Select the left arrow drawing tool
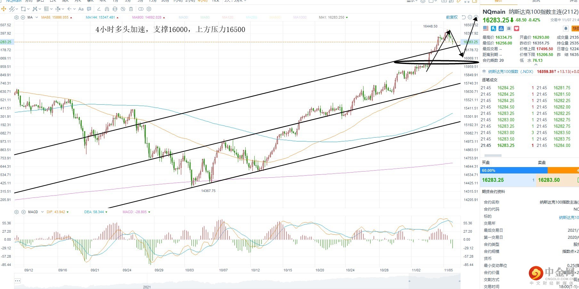 point(69,9)
